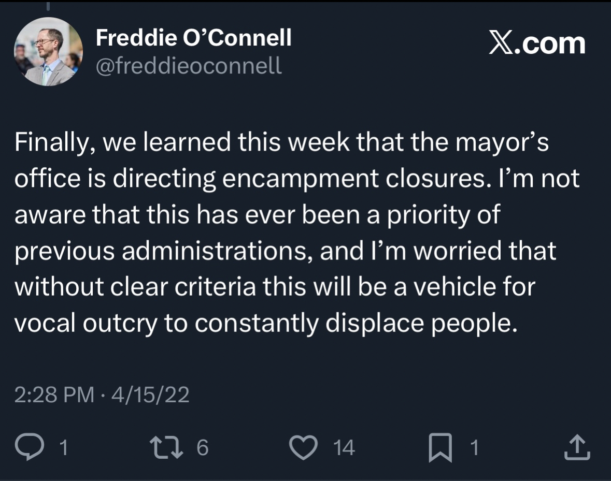Click the 2:28 PM timestamp

click(x=54, y=395)
